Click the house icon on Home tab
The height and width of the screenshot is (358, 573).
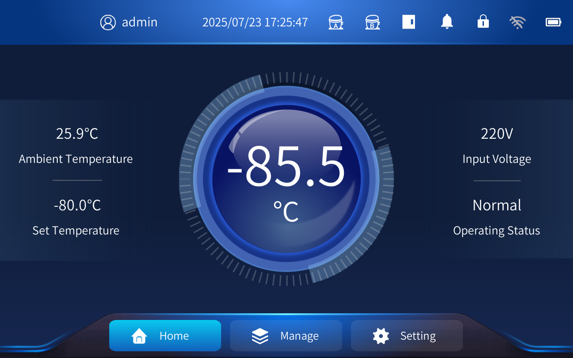point(139,336)
